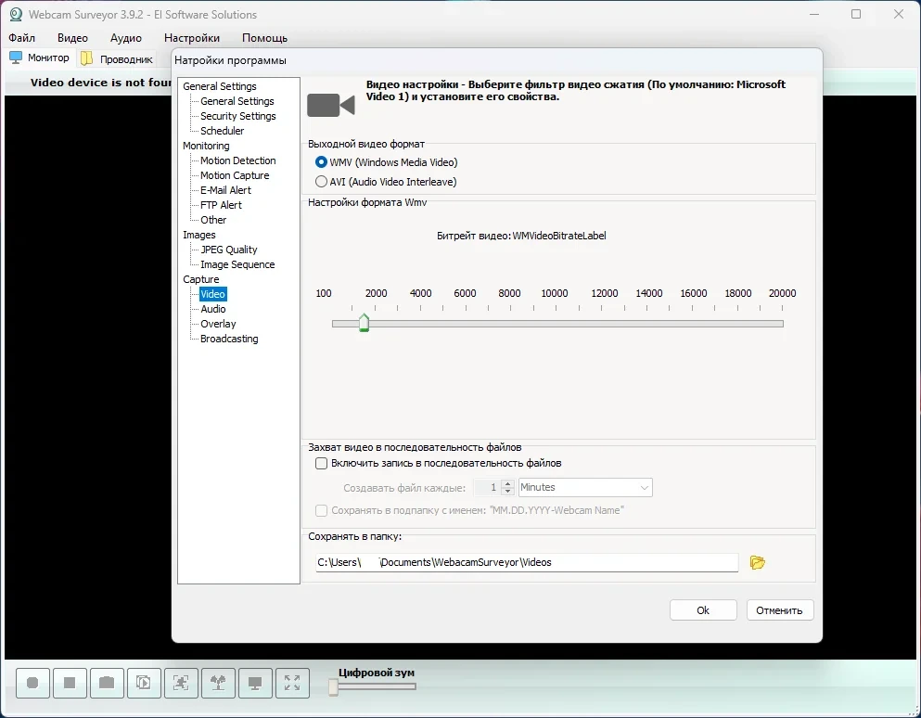
Task: Take a snapshot with the camera icon
Action: tap(107, 683)
